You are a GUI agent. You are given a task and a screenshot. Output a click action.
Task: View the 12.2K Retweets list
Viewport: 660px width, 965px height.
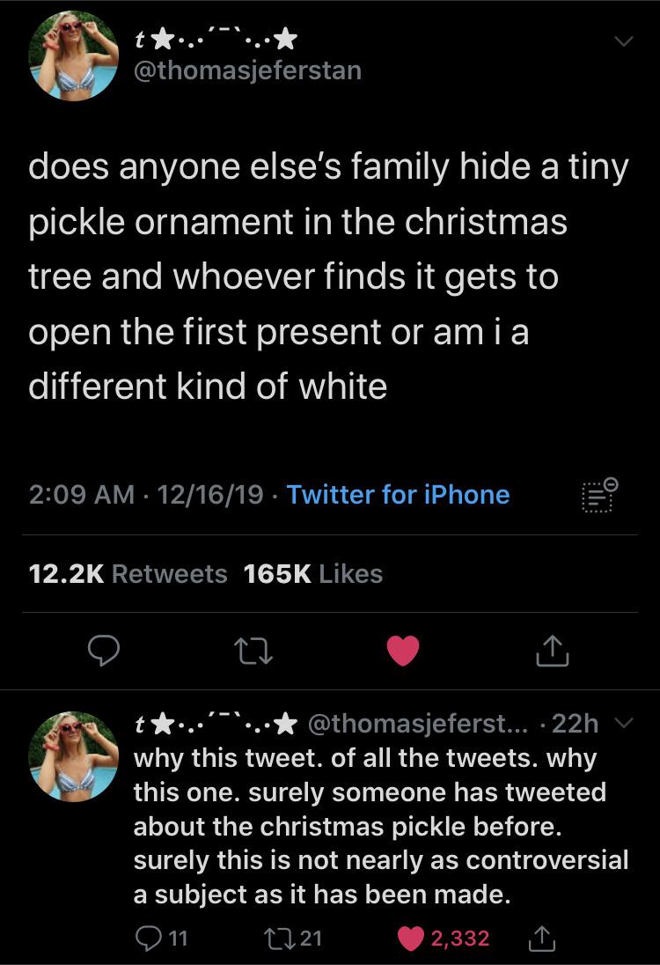[128, 574]
